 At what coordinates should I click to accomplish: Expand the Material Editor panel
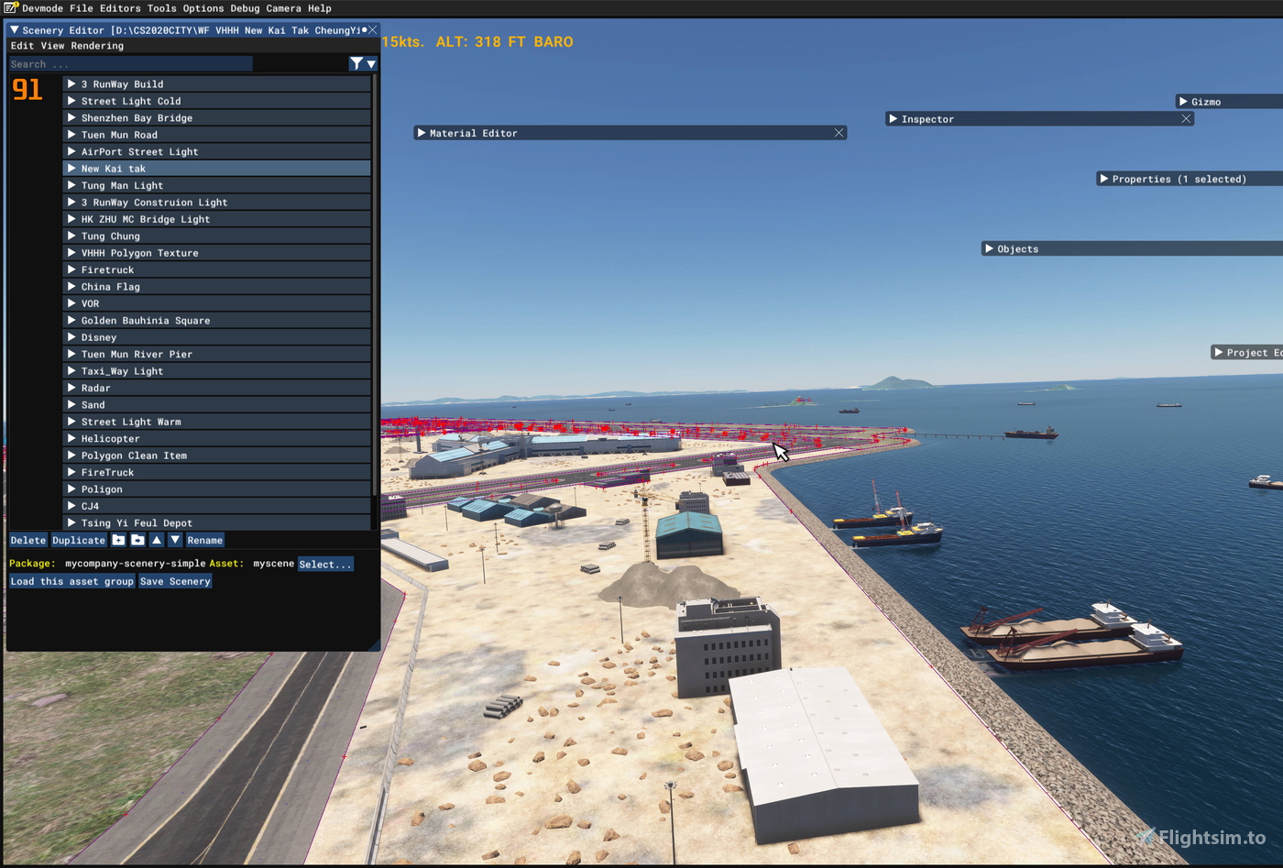[422, 132]
